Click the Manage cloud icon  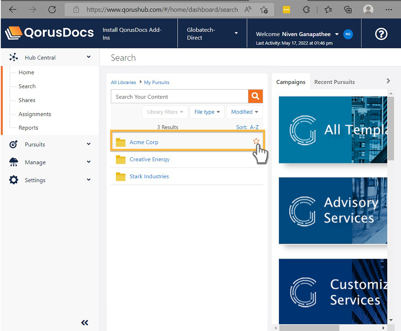click(14, 162)
